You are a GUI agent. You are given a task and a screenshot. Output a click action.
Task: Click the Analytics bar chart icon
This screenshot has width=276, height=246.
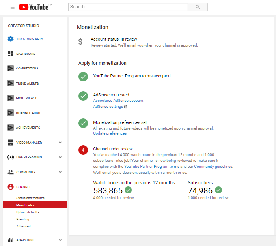tap(11, 240)
